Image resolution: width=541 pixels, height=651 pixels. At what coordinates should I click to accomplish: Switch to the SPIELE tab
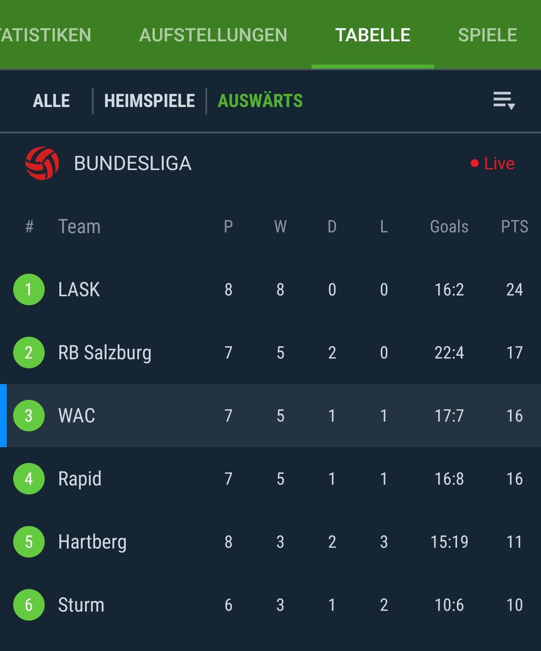pyautogui.click(x=488, y=35)
